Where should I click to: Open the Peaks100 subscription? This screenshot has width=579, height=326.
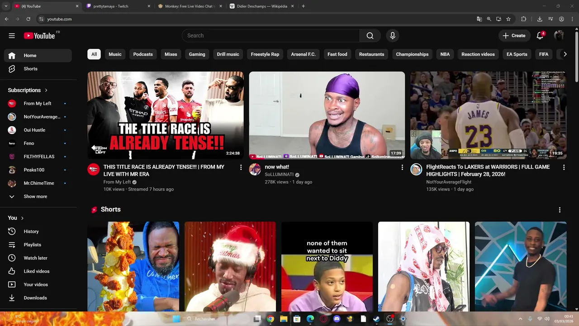click(x=38, y=170)
